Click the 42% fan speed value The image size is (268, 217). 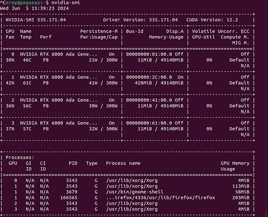pos(10,83)
